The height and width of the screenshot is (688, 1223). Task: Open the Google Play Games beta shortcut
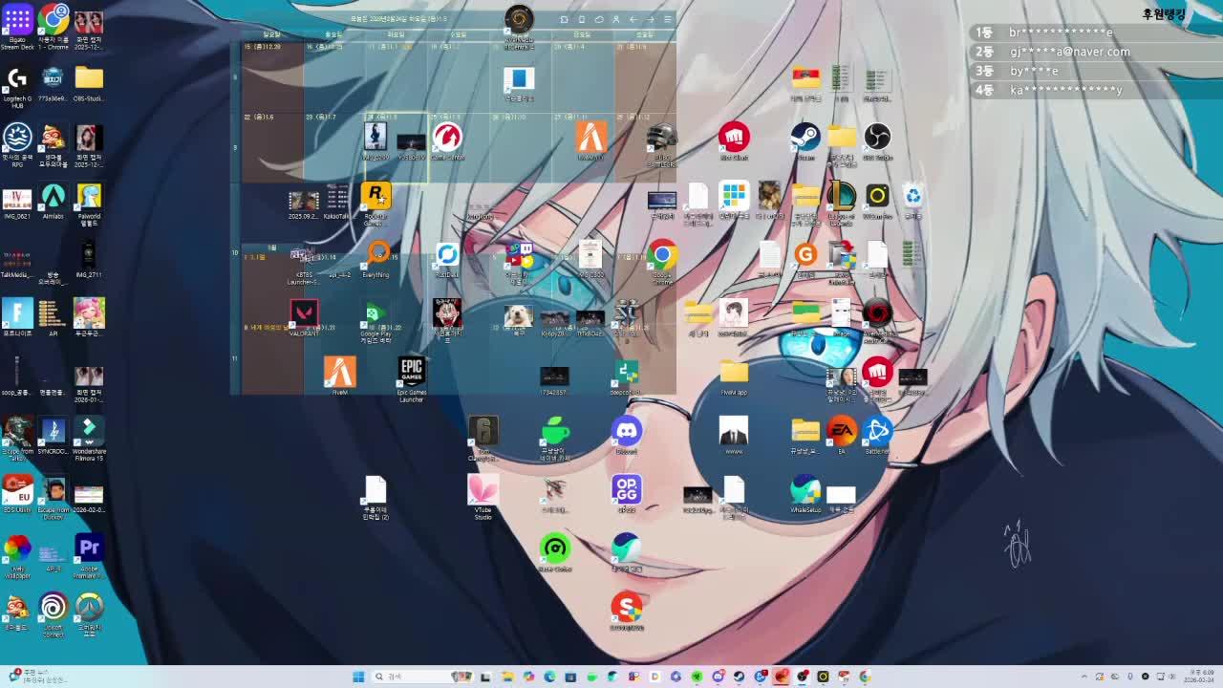click(375, 322)
